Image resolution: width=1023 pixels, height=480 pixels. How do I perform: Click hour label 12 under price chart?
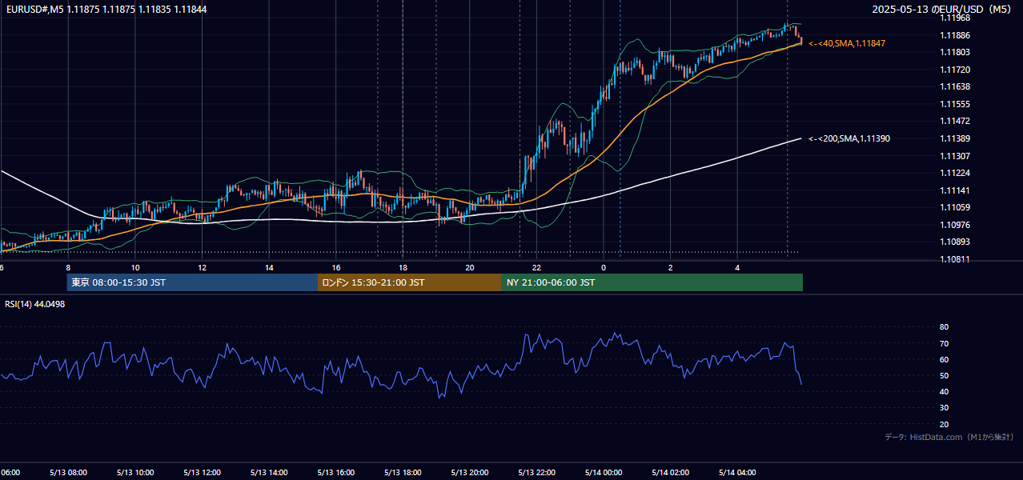202,268
